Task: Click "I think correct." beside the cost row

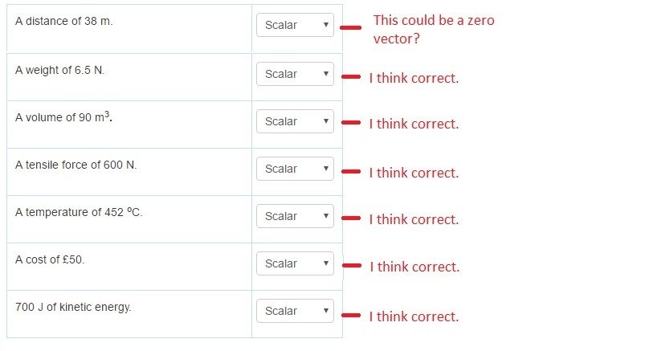Action: coord(414,267)
